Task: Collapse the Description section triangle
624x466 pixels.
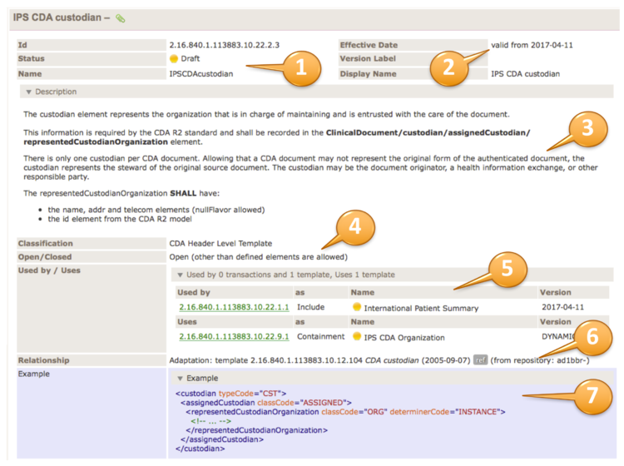Action: 28,92
